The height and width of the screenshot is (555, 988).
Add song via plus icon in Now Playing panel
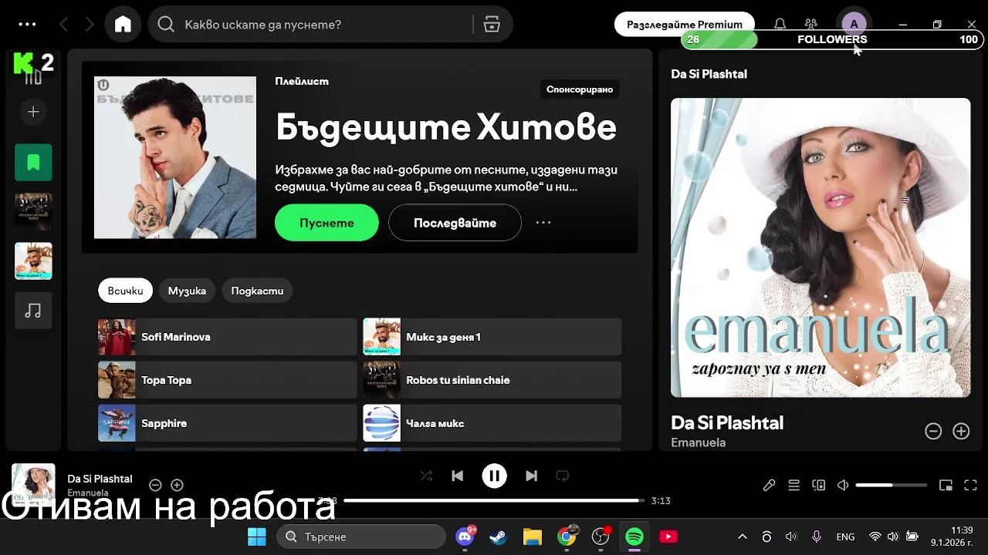pos(961,431)
